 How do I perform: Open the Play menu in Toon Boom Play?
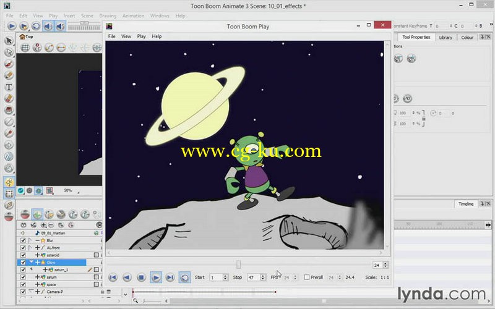pyautogui.click(x=141, y=36)
